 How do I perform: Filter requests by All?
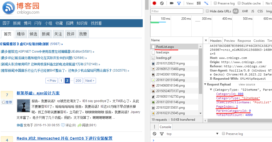click(236, 11)
